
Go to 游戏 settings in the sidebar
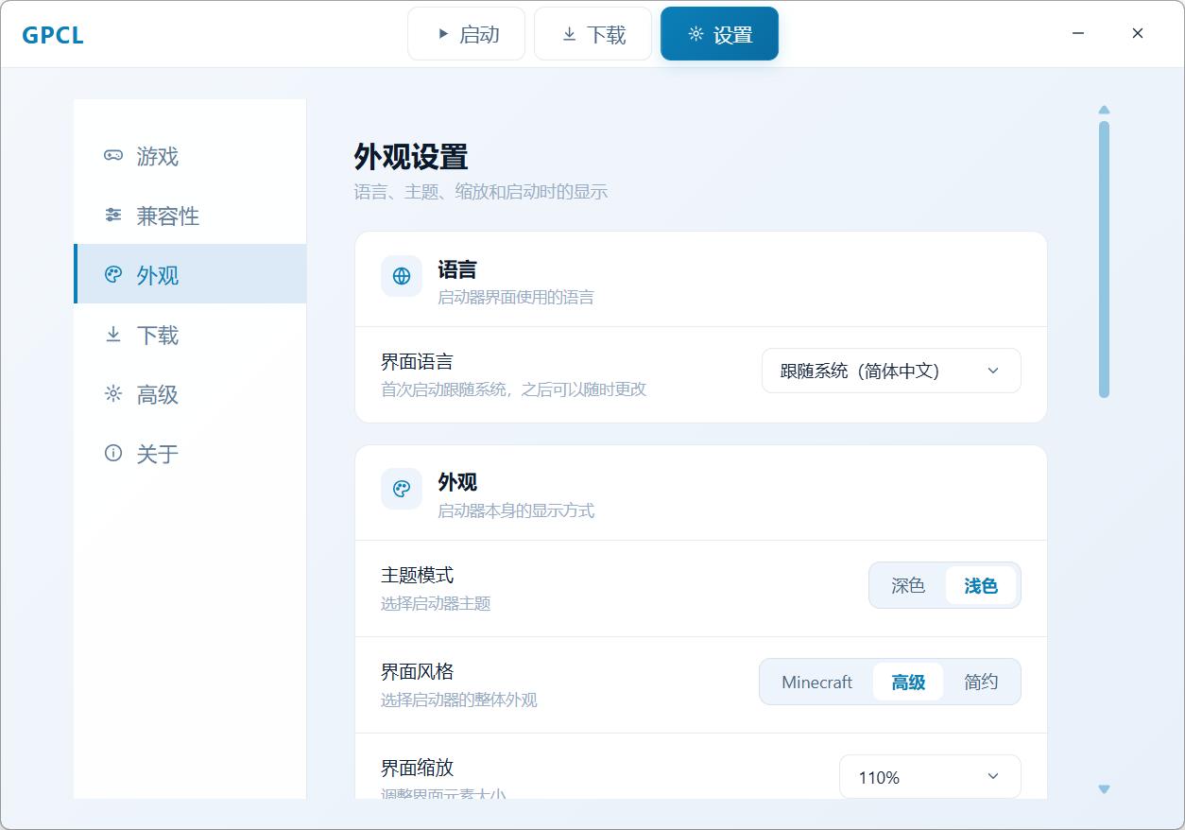(190, 156)
